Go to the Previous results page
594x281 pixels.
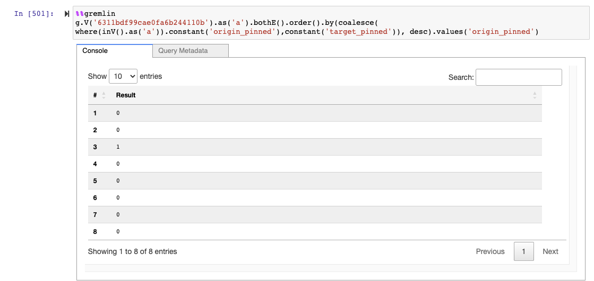tap(490, 251)
